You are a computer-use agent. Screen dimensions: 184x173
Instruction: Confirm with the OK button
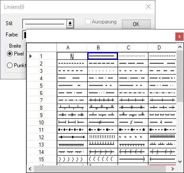136,24
